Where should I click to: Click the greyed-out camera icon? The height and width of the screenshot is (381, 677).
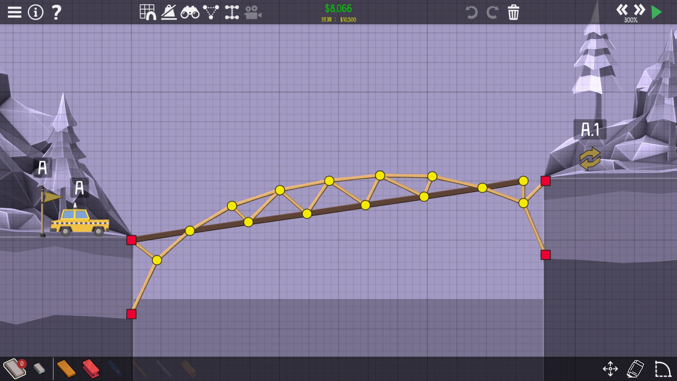(253, 13)
